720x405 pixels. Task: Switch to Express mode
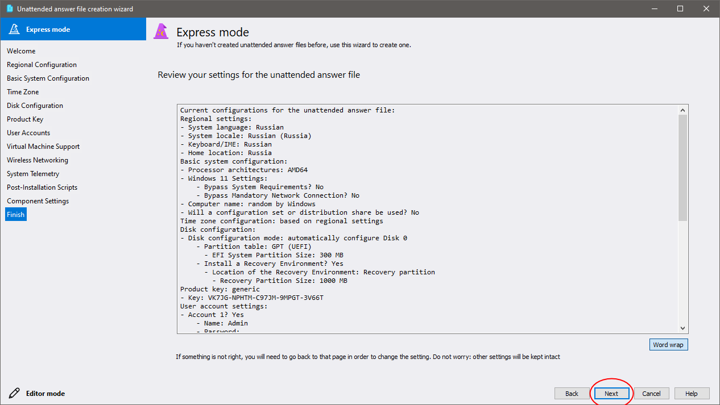coord(73,29)
